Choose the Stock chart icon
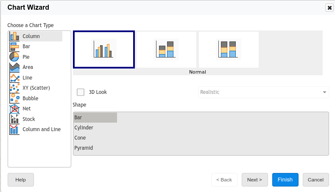This screenshot has height=192, width=335. point(14,119)
